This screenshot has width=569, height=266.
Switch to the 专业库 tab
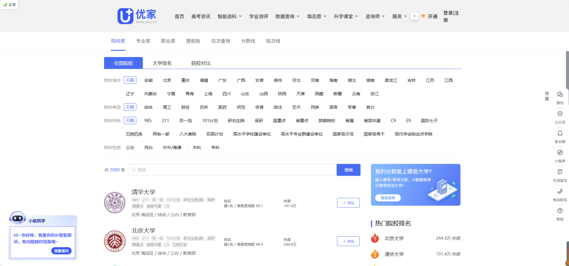[x=143, y=41]
